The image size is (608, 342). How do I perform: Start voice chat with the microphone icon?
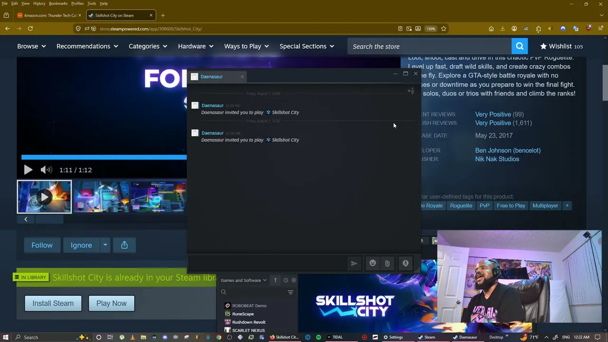coord(405,263)
